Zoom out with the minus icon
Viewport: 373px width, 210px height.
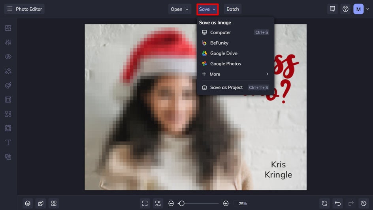171,203
